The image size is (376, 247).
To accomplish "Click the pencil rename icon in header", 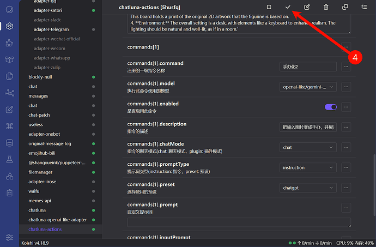I will click(x=307, y=7).
